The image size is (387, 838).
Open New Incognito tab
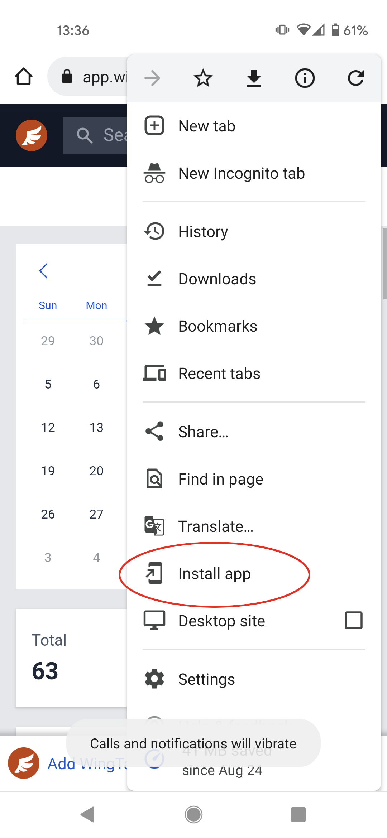click(x=254, y=173)
